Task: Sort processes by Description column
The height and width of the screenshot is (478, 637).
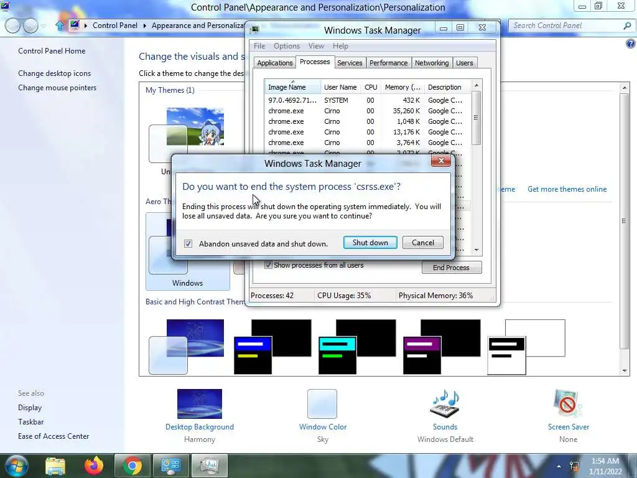Action: tap(448, 87)
